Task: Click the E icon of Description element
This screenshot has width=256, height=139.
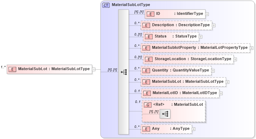Action: [x=146, y=25]
